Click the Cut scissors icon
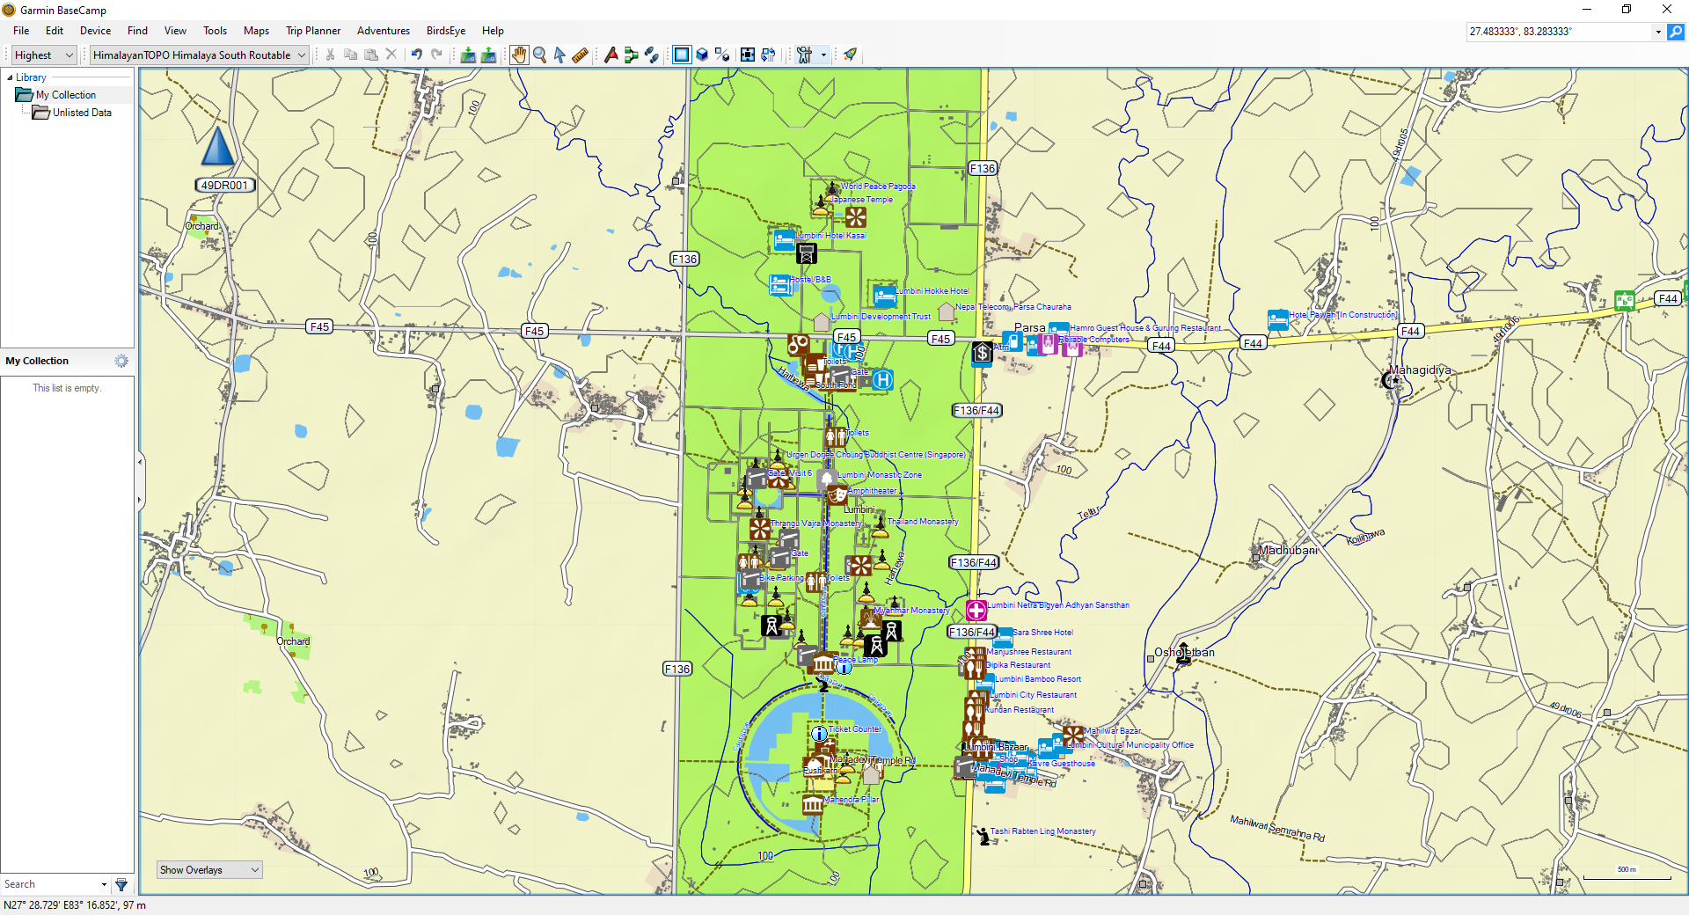Viewport: 1689px width, 915px height. [x=330, y=55]
